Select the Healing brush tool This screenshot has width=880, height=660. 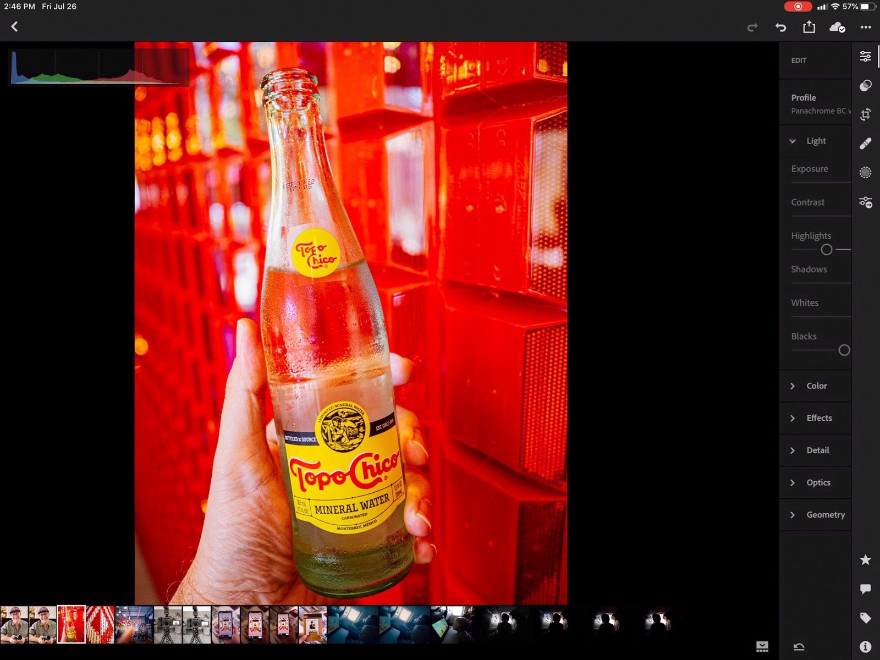click(x=865, y=144)
